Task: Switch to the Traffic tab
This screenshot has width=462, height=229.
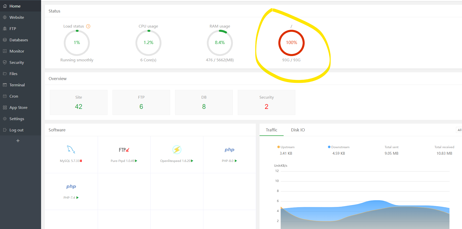Action: tap(272, 130)
